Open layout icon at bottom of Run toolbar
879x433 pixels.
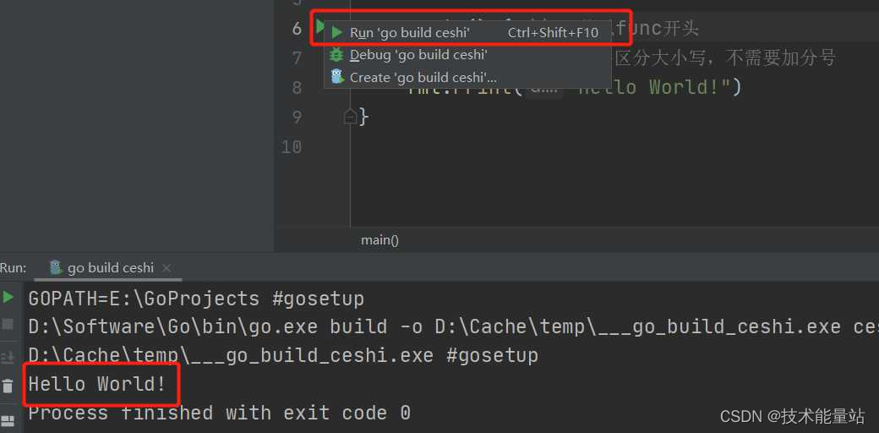8,420
